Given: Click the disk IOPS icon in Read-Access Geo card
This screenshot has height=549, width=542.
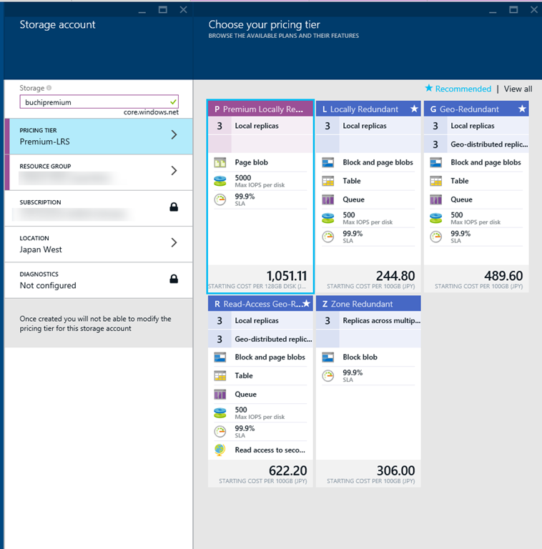Looking at the screenshot, I should 220,412.
